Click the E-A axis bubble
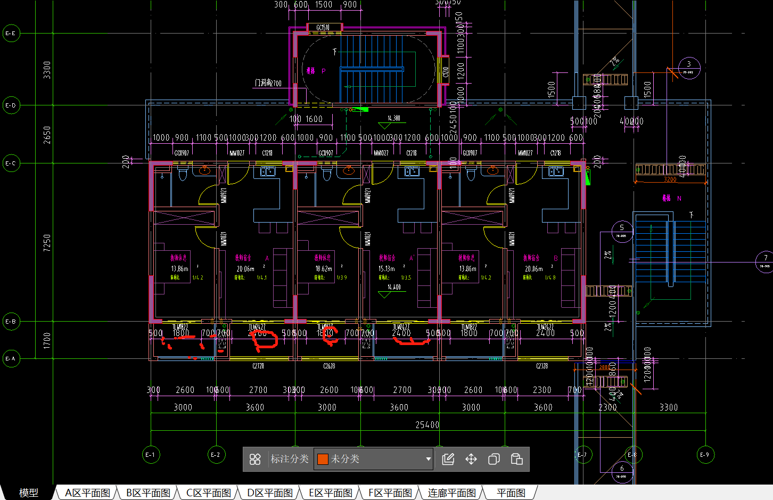 (x=11, y=358)
